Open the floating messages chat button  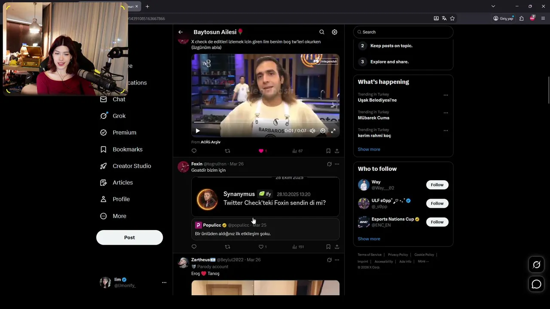537,284
